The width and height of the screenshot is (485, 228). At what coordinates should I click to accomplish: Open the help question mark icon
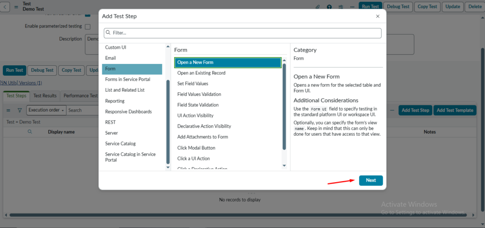tap(329, 7)
